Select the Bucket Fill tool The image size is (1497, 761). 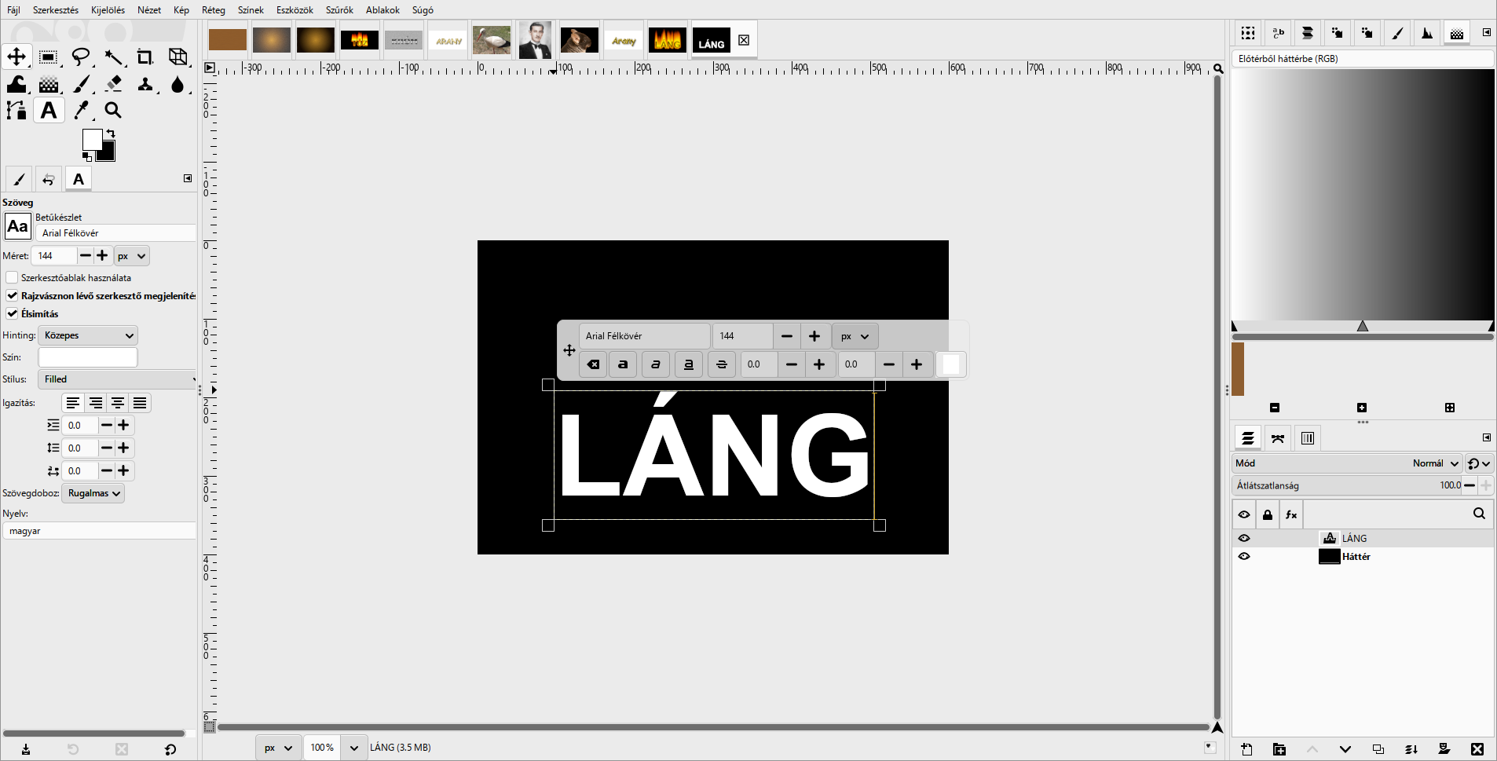(x=16, y=83)
